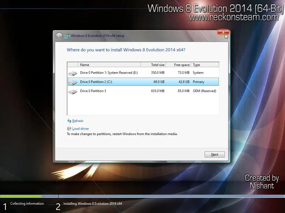Click the drive icon for Drive 0 Partition 3
The height and width of the screenshot is (213, 285).
pos(73,92)
